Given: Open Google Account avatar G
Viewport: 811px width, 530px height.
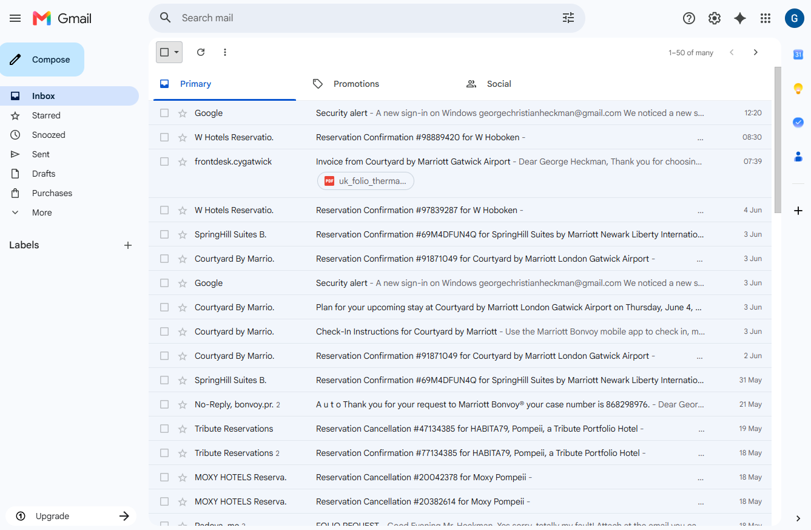Looking at the screenshot, I should point(795,18).
